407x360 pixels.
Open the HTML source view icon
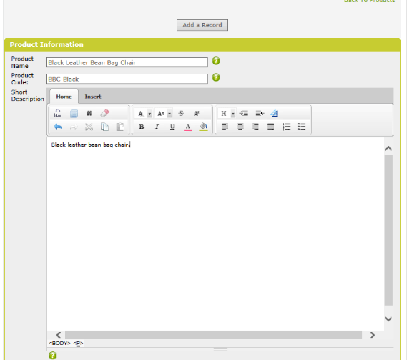[x=58, y=113]
